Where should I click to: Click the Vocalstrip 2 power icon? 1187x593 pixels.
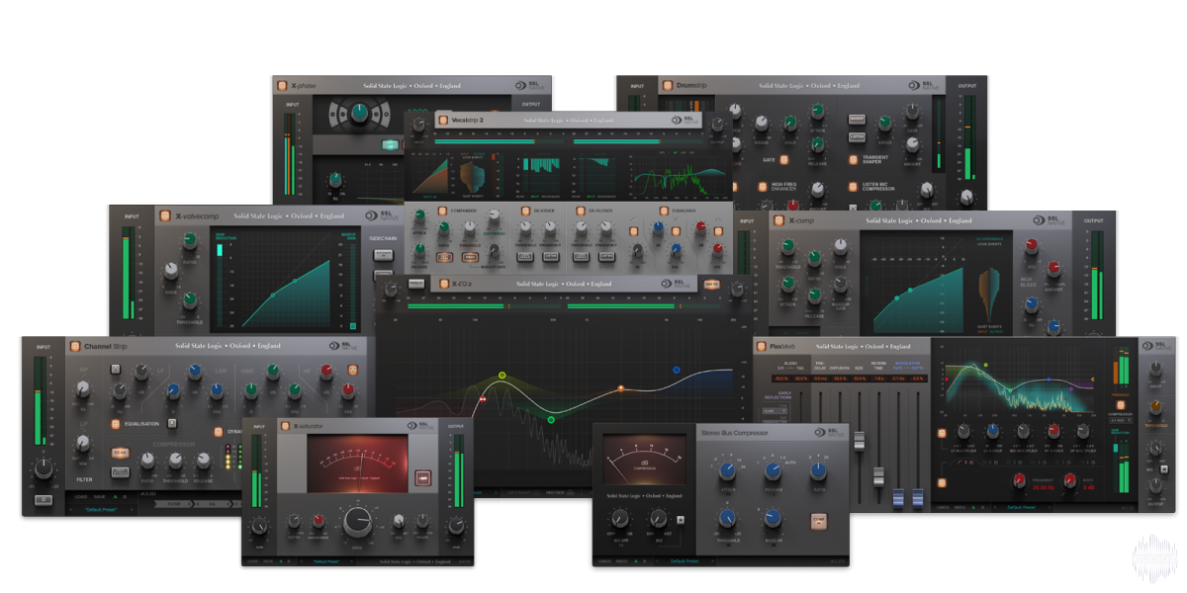click(442, 120)
